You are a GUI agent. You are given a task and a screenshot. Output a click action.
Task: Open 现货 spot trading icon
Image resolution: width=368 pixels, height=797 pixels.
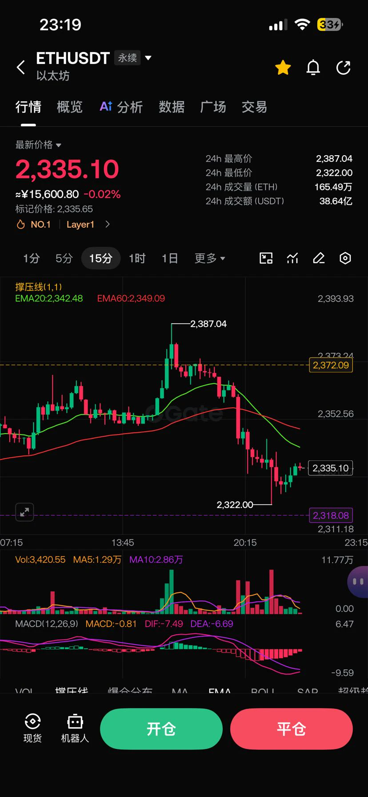click(32, 729)
